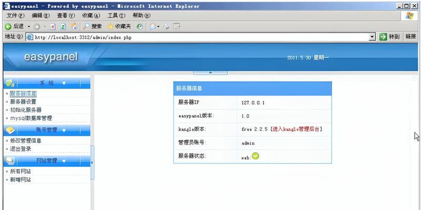Open the 文件(F) menu
421x210 pixels.
coord(15,16)
